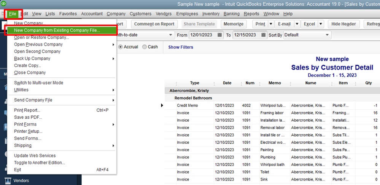380x185 pixels.
Task: Click the Hide Header button
Action: tap(343, 24)
